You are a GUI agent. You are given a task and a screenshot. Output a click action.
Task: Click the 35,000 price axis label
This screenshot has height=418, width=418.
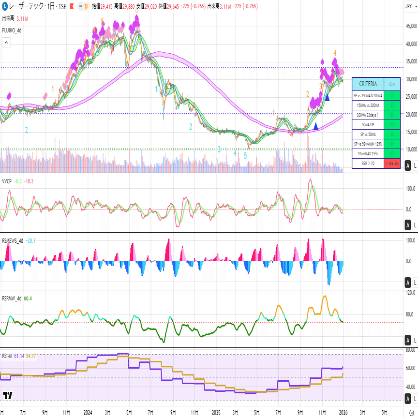pos(411,61)
